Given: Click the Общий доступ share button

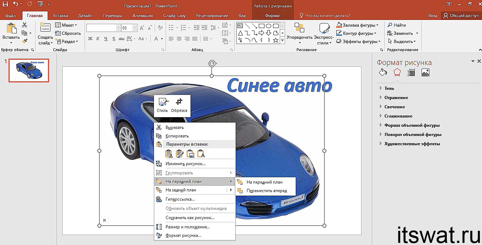Looking at the screenshot, I should (x=461, y=16).
